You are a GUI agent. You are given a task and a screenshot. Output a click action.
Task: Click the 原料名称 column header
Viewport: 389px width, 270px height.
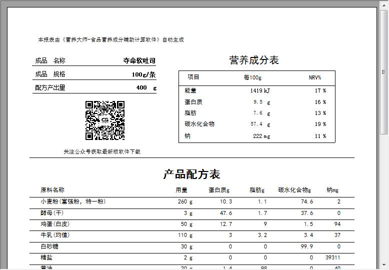52,190
